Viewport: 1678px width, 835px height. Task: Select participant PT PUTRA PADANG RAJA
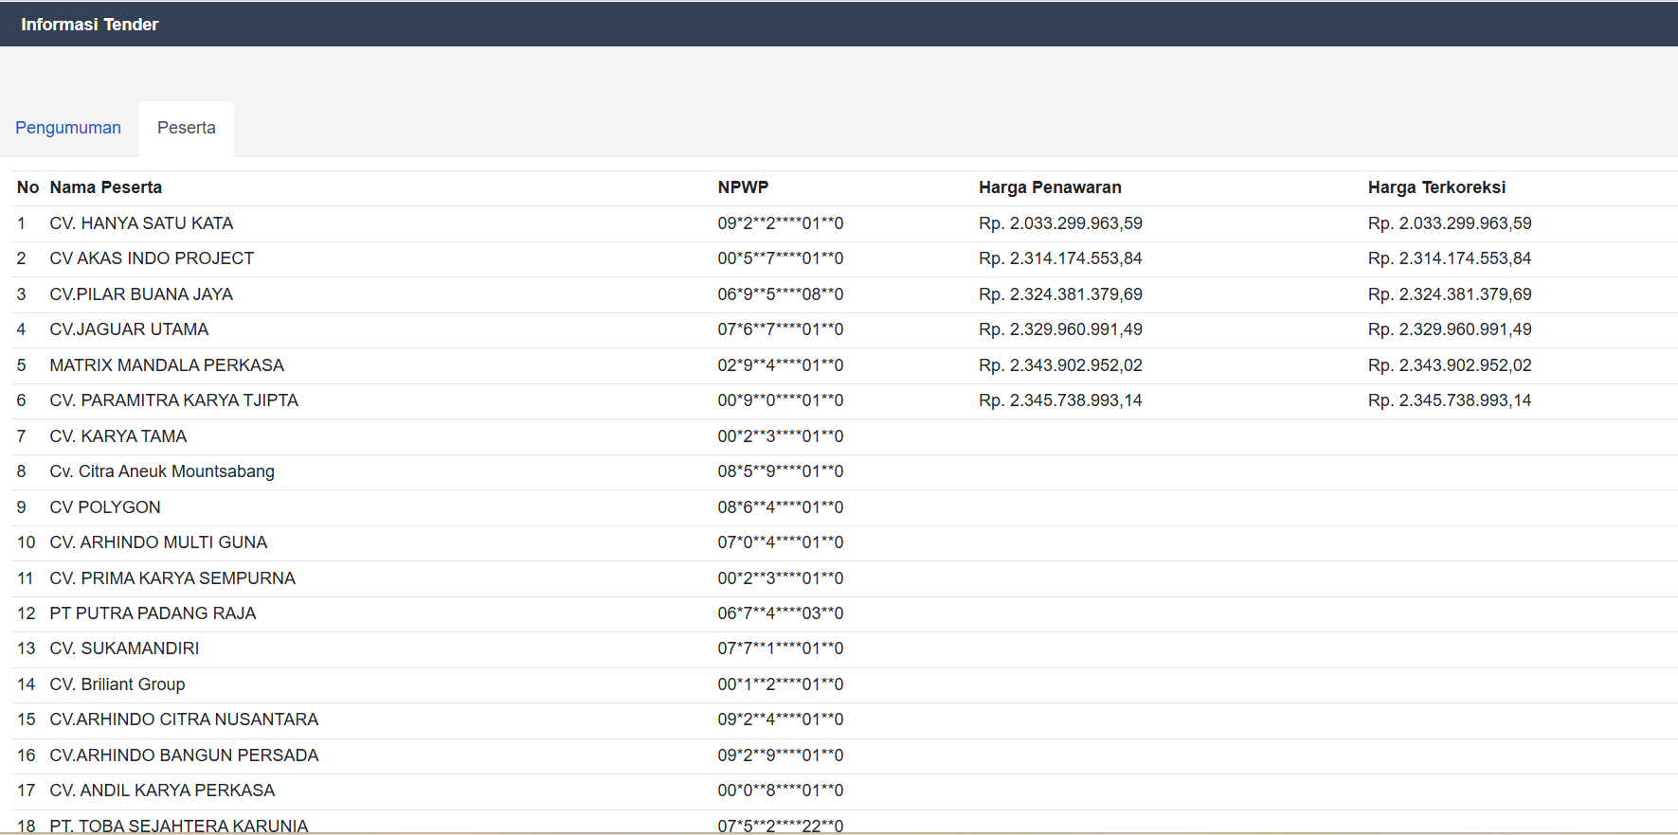click(x=153, y=613)
